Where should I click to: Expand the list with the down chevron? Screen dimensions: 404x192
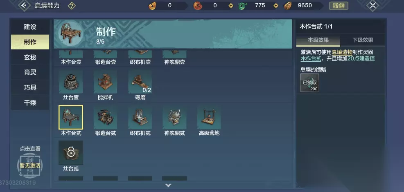[168, 185]
